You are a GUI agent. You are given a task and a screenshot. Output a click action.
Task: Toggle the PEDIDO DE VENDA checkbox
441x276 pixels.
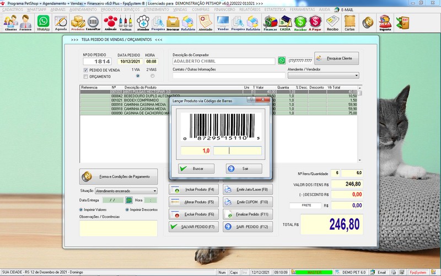85,70
